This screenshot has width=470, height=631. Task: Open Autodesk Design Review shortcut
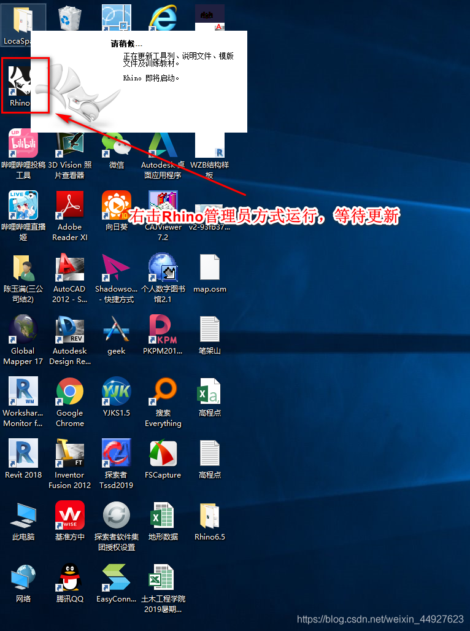[x=69, y=339]
